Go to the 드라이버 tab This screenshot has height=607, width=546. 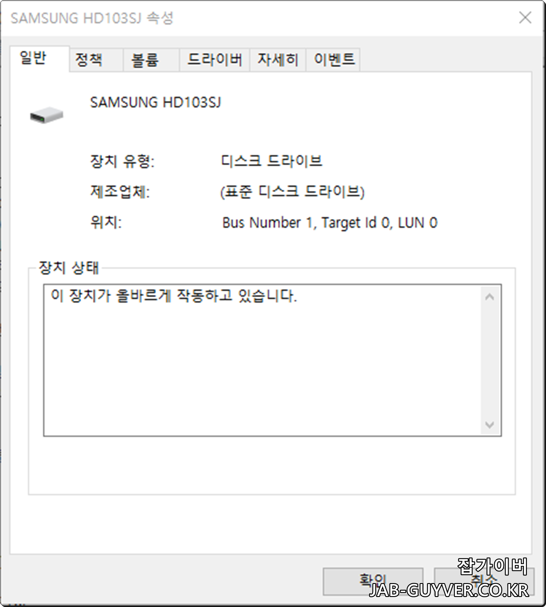214,60
